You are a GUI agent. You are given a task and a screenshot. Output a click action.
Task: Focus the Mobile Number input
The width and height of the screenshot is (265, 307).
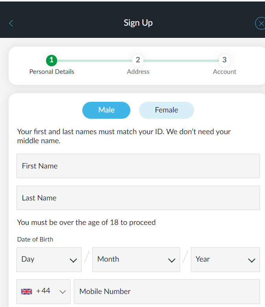[x=167, y=292]
